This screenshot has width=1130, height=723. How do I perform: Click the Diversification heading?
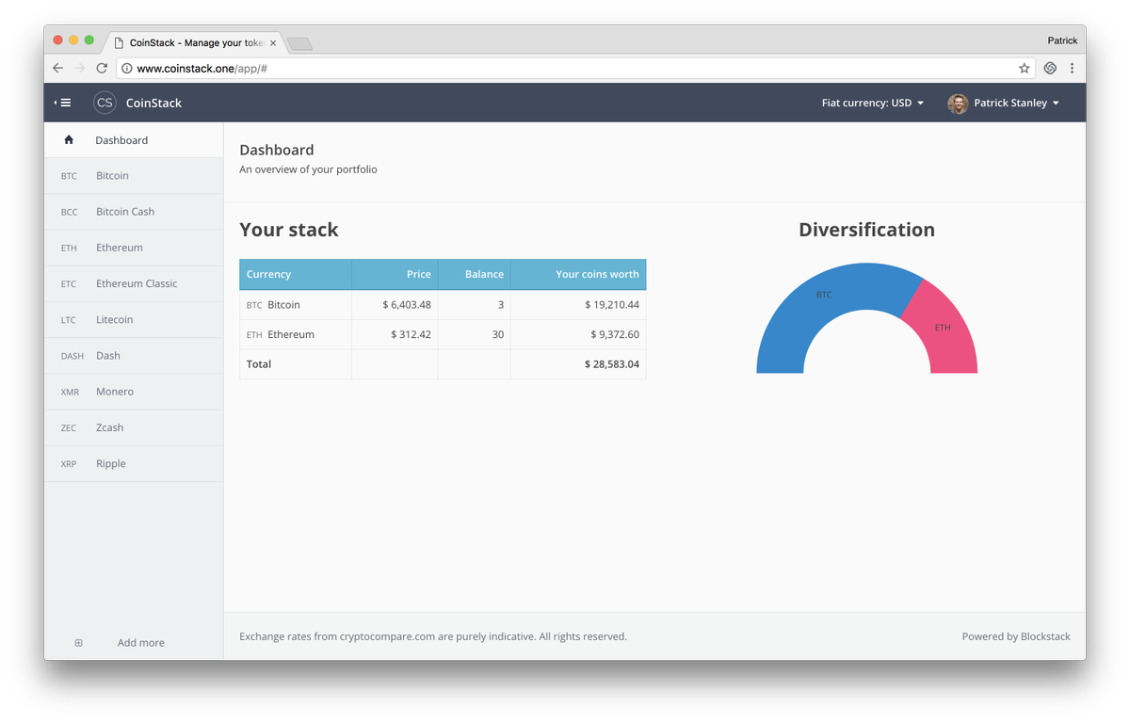click(x=866, y=230)
